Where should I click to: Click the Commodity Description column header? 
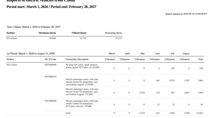click(x=77, y=59)
